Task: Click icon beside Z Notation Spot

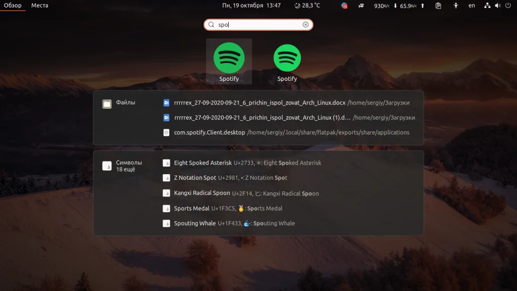Action: (x=167, y=178)
